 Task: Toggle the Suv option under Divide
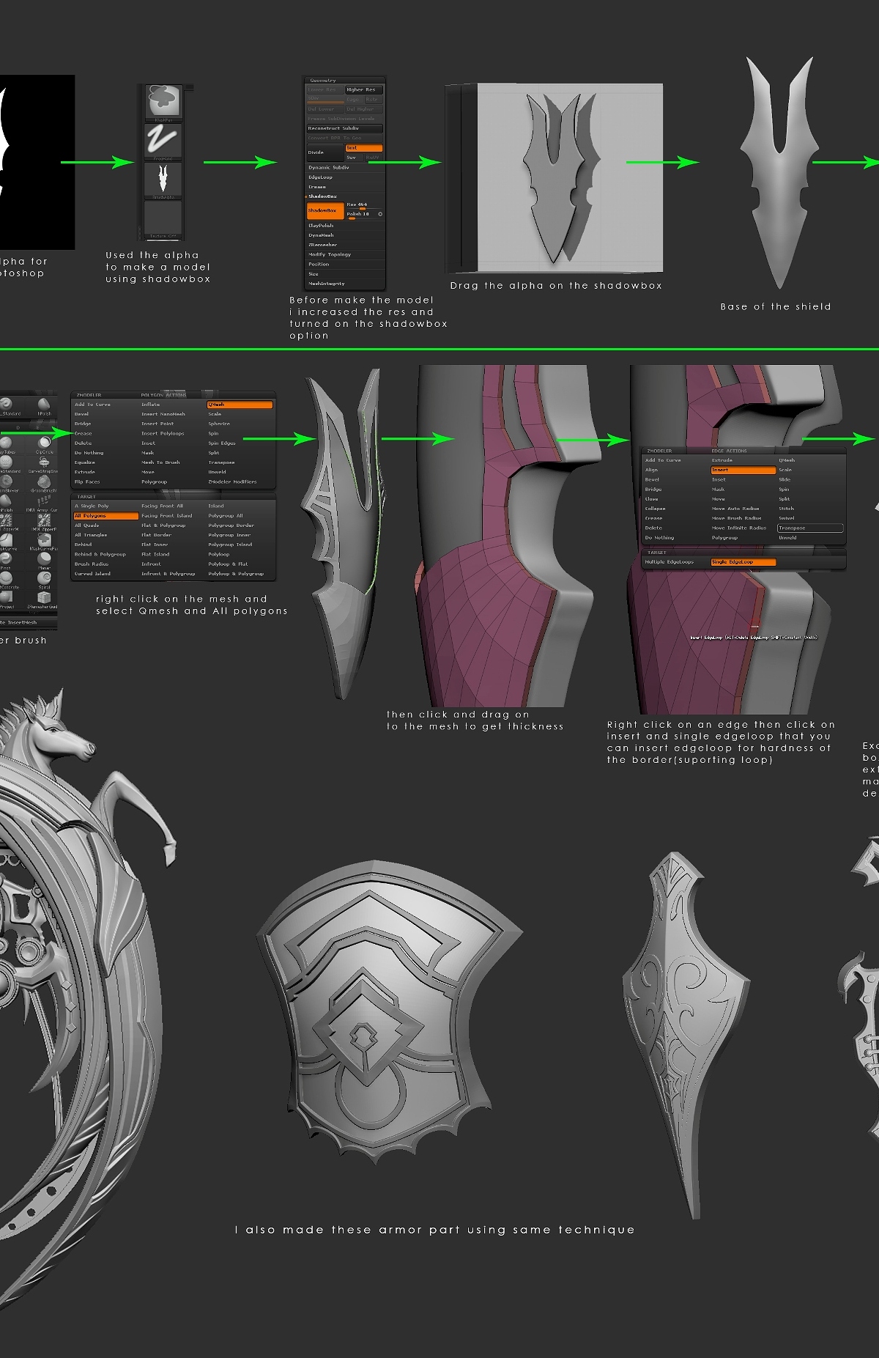pos(354,158)
